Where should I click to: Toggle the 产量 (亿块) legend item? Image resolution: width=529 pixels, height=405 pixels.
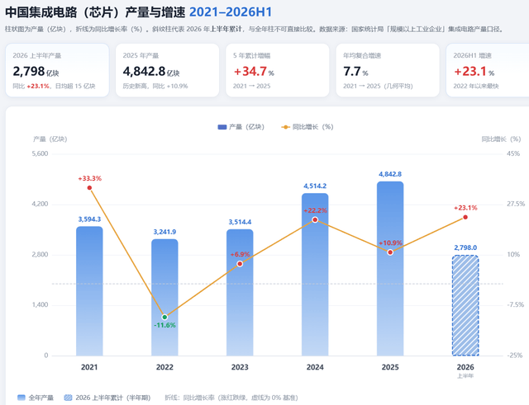coord(241,127)
